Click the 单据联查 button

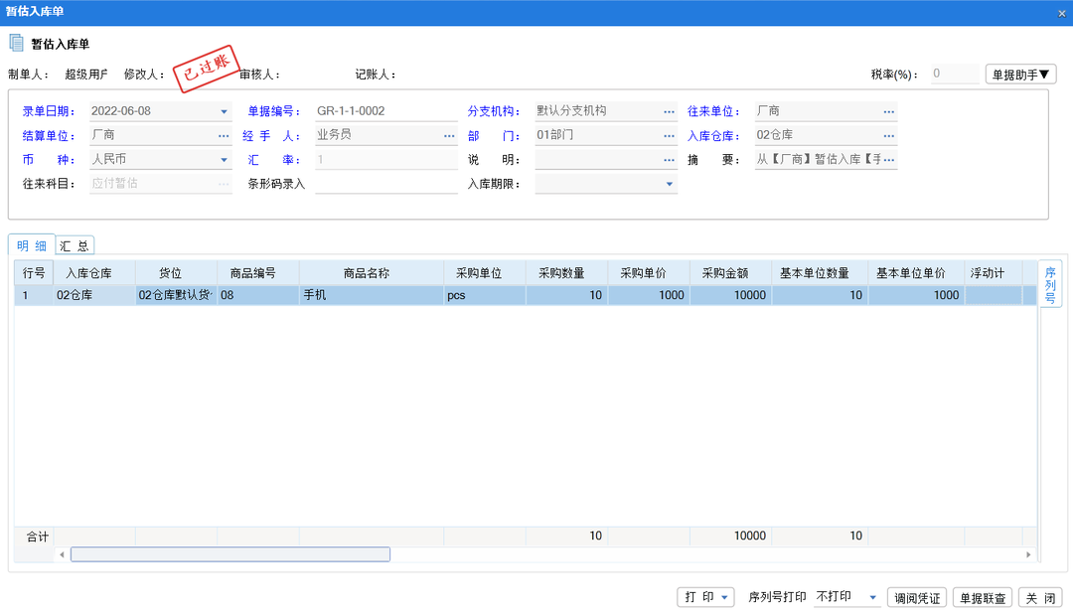point(982,597)
